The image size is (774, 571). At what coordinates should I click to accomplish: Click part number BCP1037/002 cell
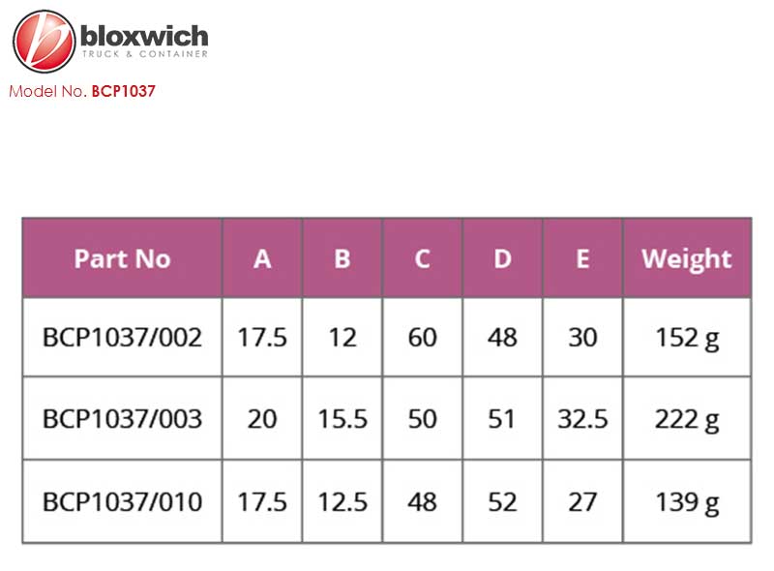pyautogui.click(x=123, y=338)
